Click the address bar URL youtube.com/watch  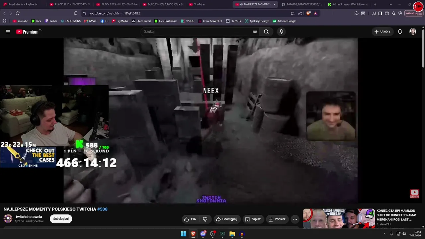115,13
